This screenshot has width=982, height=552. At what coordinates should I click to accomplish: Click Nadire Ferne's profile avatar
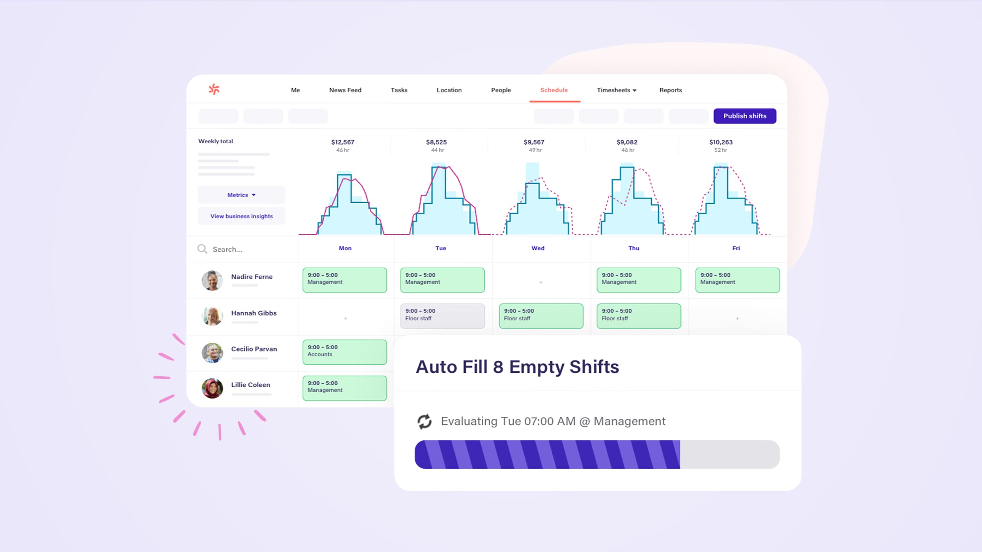[211, 279]
